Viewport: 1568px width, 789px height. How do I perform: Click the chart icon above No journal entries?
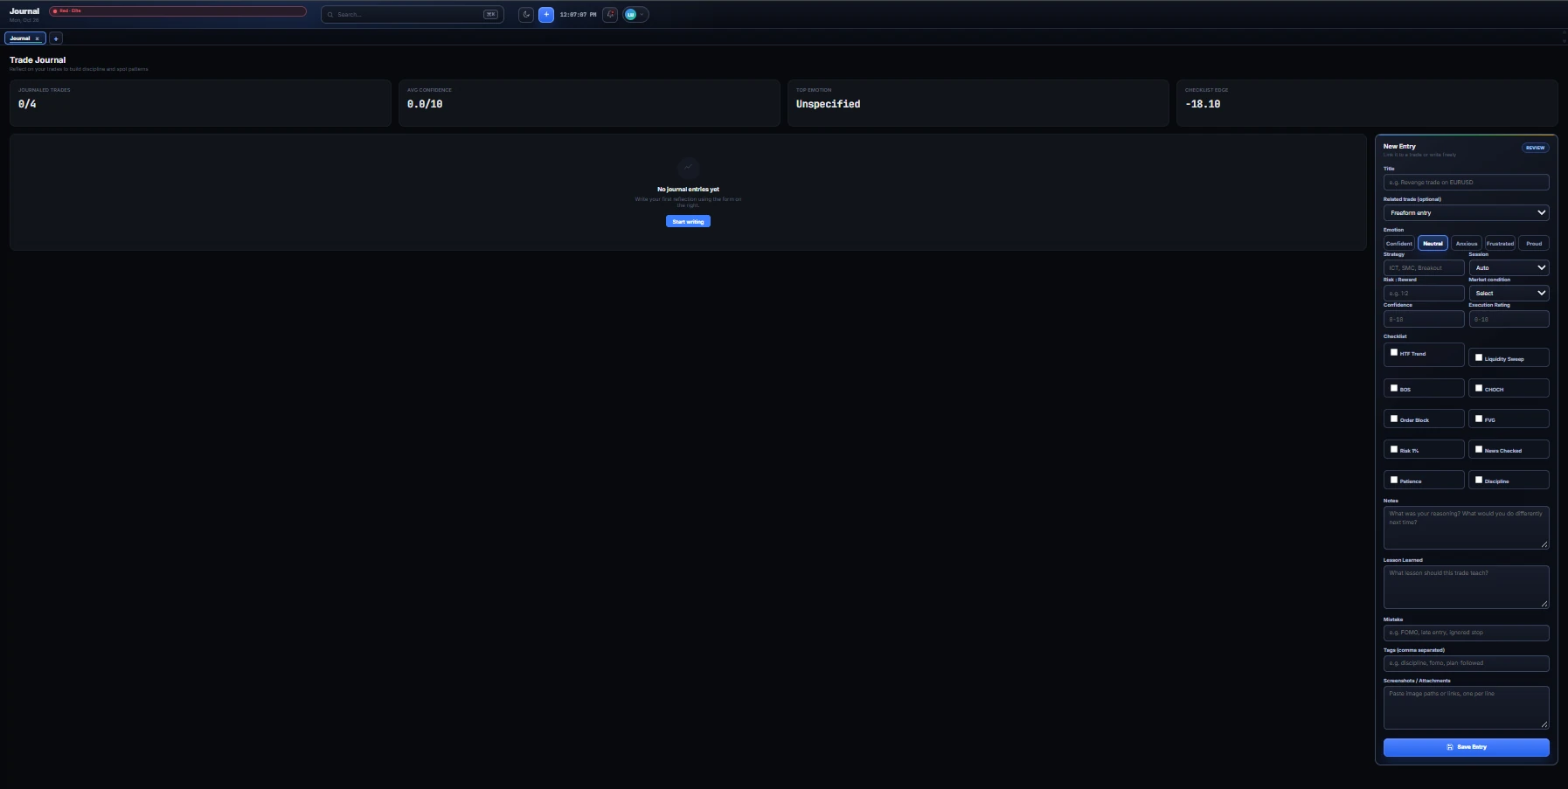[688, 168]
